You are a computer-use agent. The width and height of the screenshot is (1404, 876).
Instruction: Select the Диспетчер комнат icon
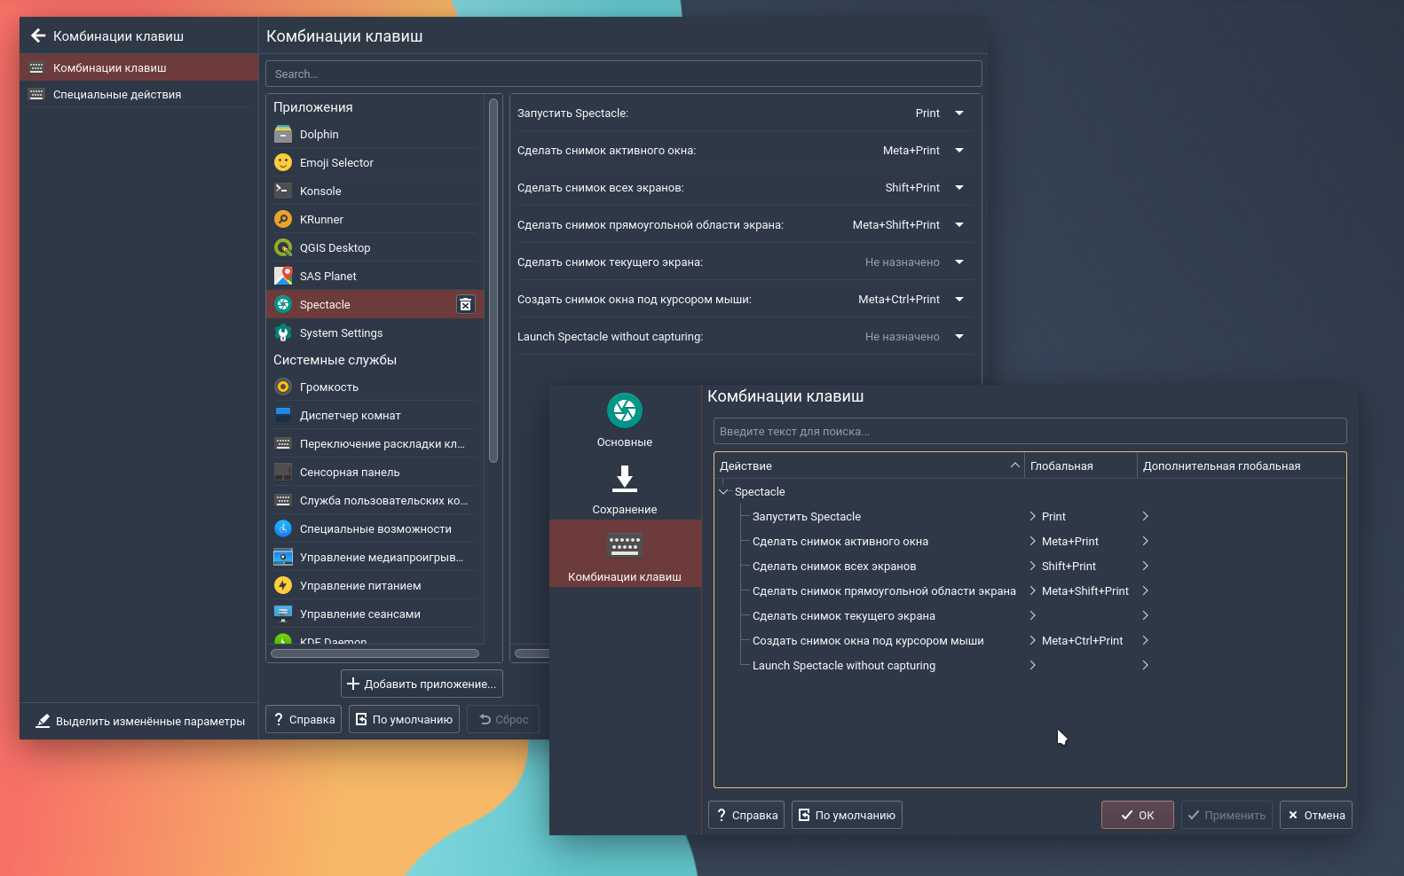(x=283, y=415)
